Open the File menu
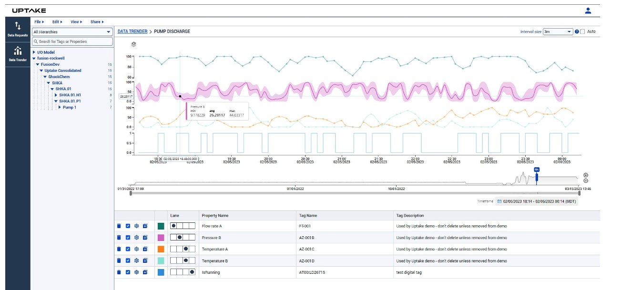Screen dimensions: 621x290 pos(39,22)
